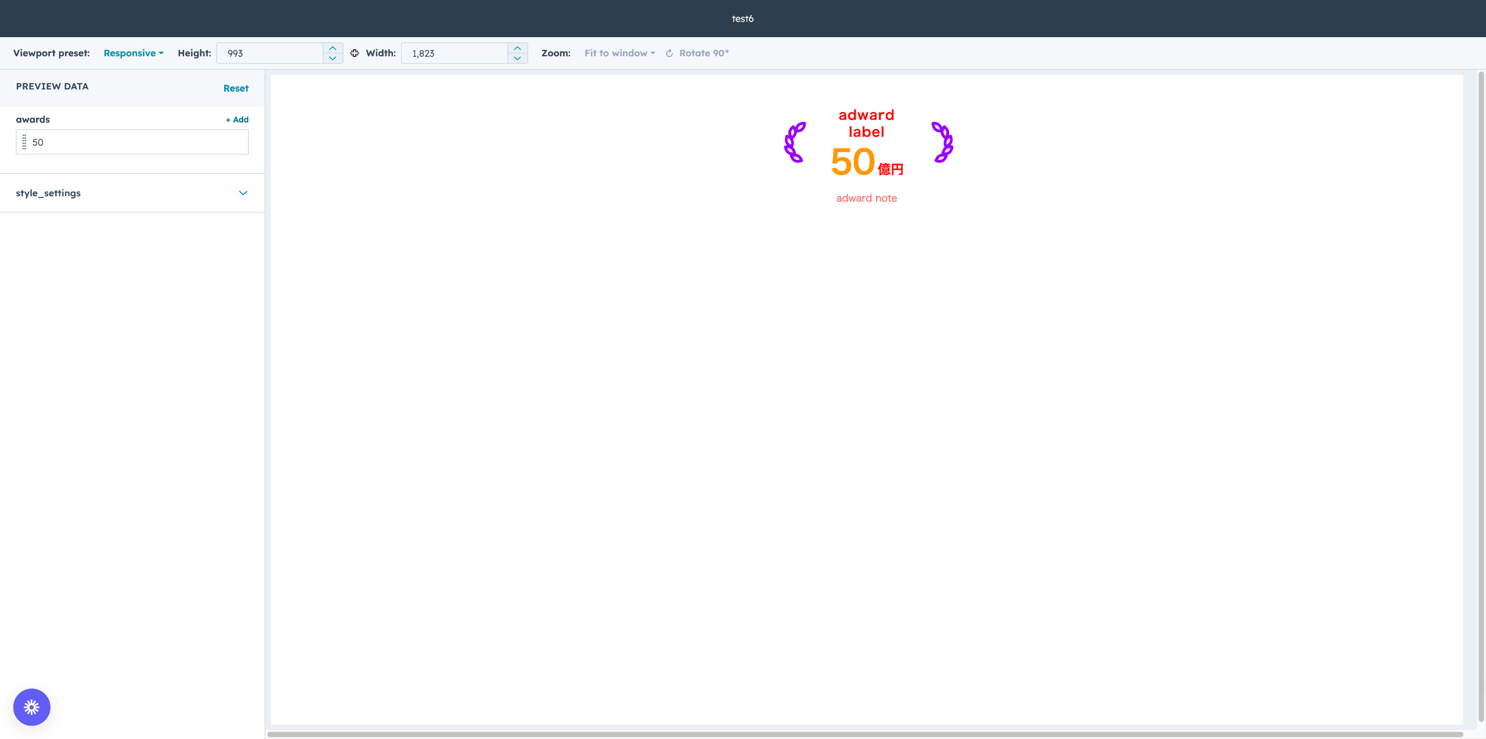The height and width of the screenshot is (739, 1486).
Task: Click the purple floating assistant button
Action: pos(32,707)
